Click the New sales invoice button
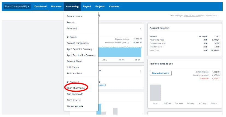Image resolution: width=226 pixels, height=117 pixels. pyautogui.click(x=161, y=73)
